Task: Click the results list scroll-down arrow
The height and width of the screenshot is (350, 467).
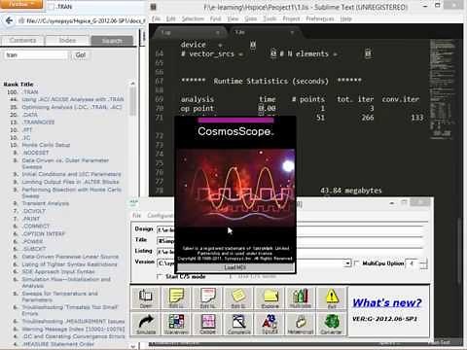Action: pyautogui.click(x=132, y=346)
